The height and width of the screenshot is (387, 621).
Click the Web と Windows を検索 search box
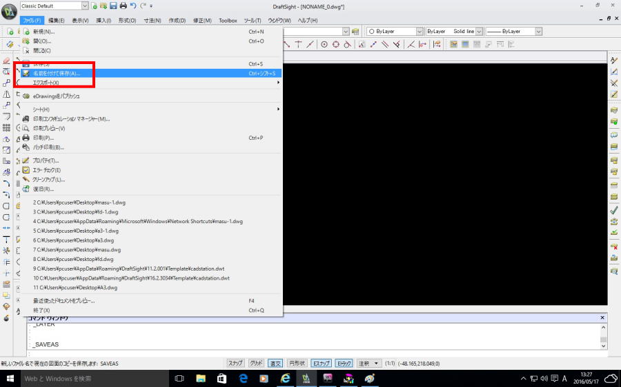pyautogui.click(x=95, y=378)
